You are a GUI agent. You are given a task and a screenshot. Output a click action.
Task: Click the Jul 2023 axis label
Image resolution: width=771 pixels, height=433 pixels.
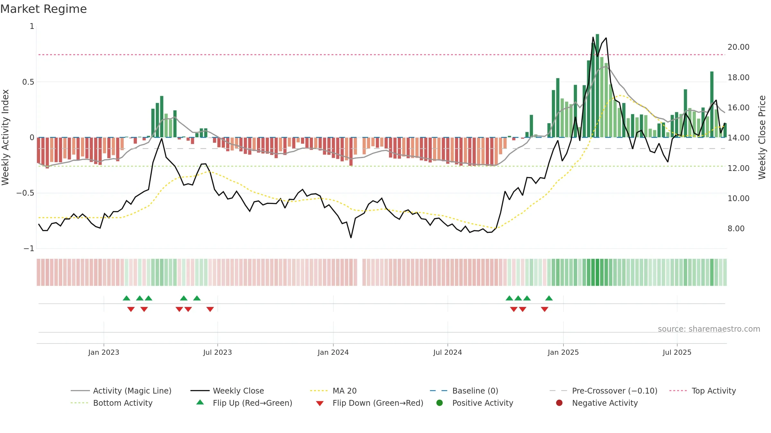pos(217,352)
